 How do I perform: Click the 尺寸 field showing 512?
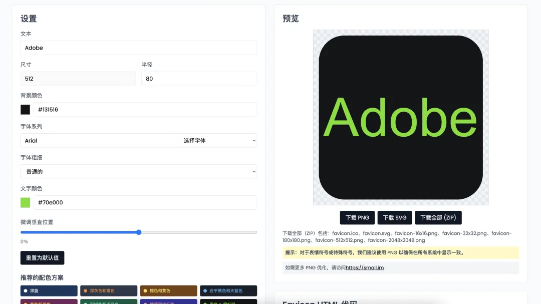coord(78,79)
